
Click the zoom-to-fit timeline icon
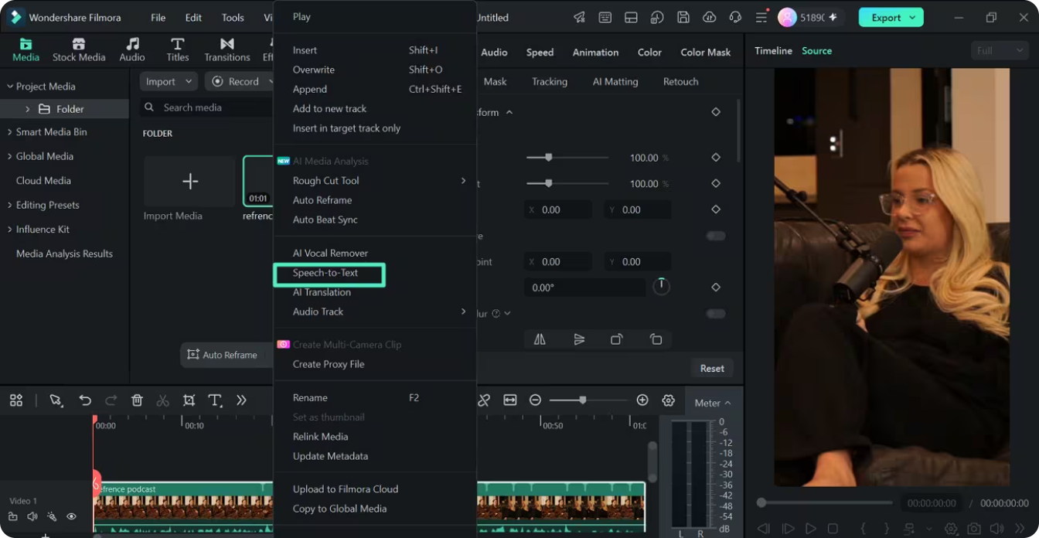coord(510,400)
